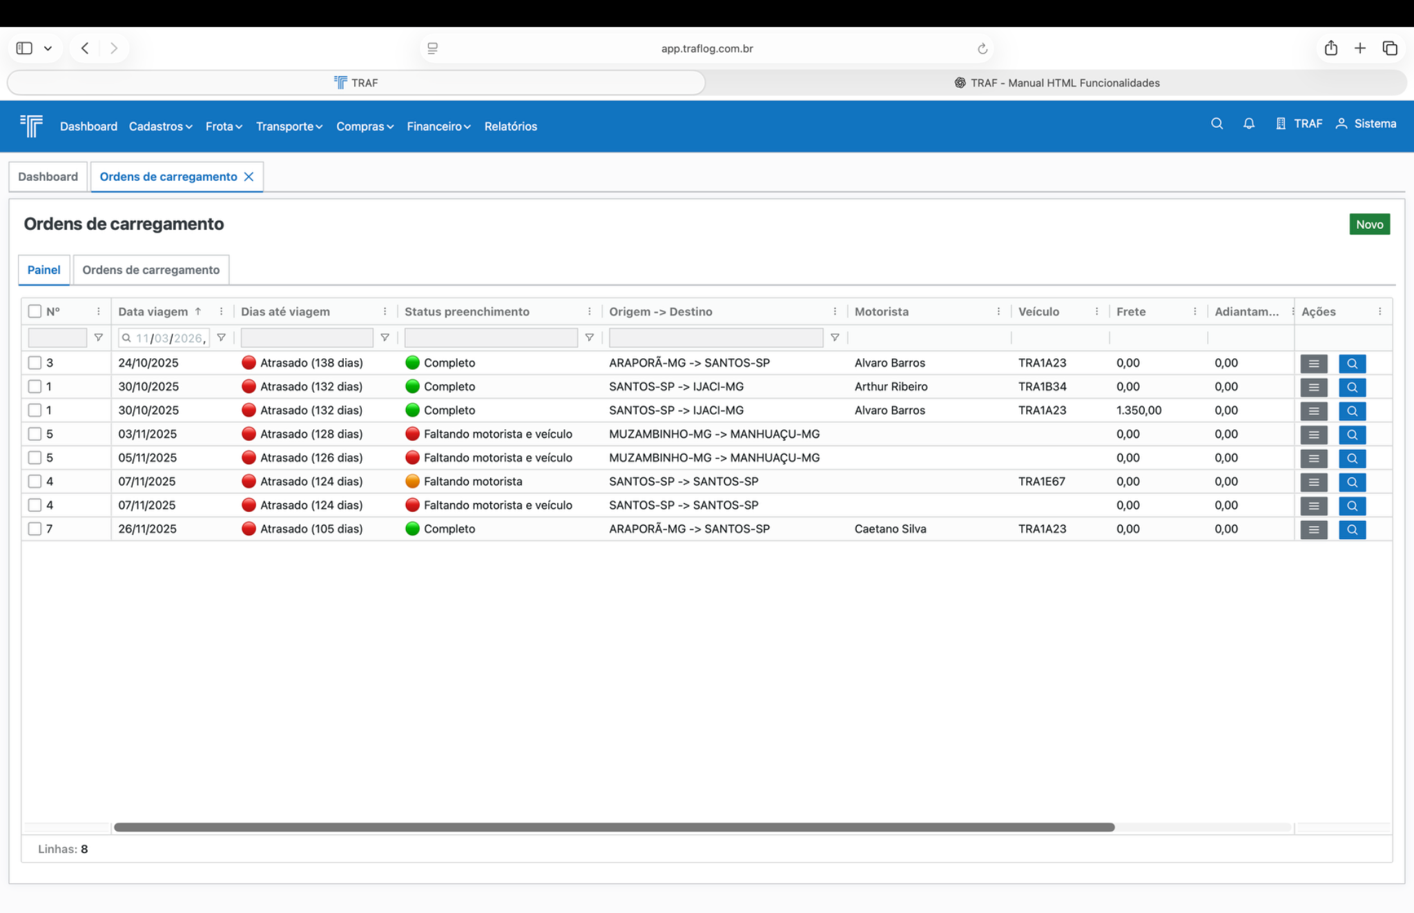Reload the page in browser address bar
Screen dimensions: 1414x913
(982, 48)
